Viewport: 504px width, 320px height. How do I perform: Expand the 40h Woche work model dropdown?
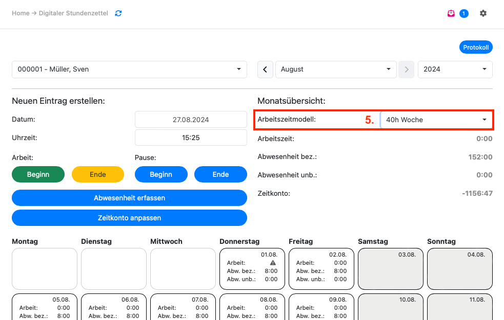point(436,120)
